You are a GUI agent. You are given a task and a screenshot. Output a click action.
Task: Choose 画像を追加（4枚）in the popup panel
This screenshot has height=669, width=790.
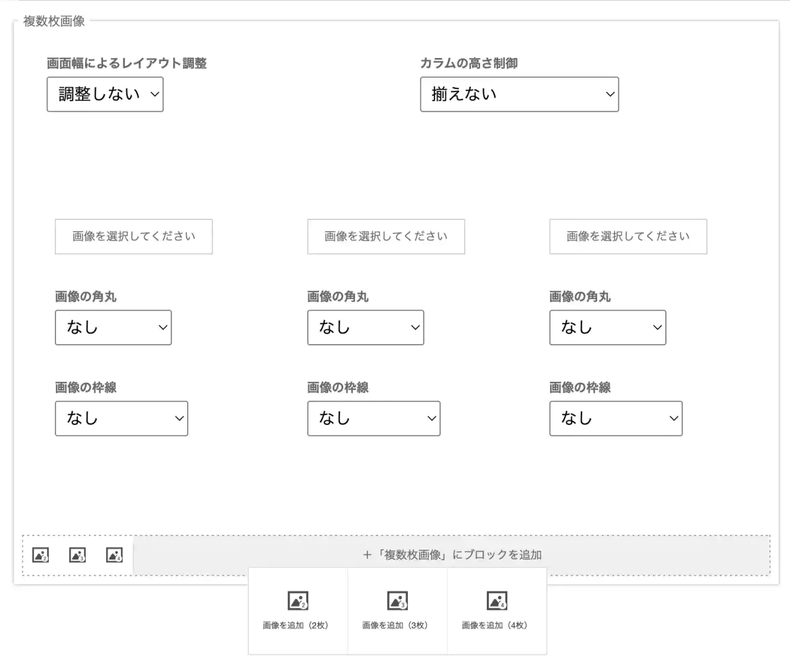coord(497,610)
